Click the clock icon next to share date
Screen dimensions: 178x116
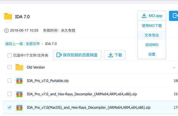coord(6,30)
